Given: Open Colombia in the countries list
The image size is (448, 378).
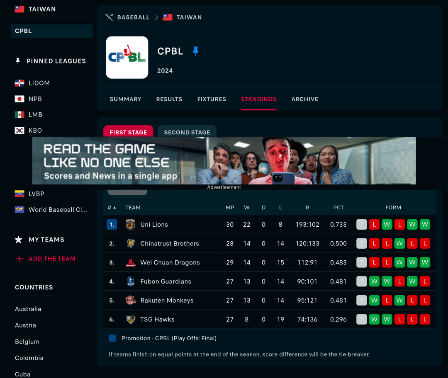Looking at the screenshot, I should [x=29, y=358].
